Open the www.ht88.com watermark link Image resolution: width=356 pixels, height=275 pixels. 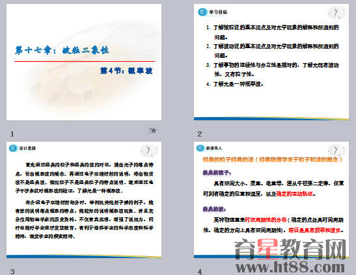[290, 267]
